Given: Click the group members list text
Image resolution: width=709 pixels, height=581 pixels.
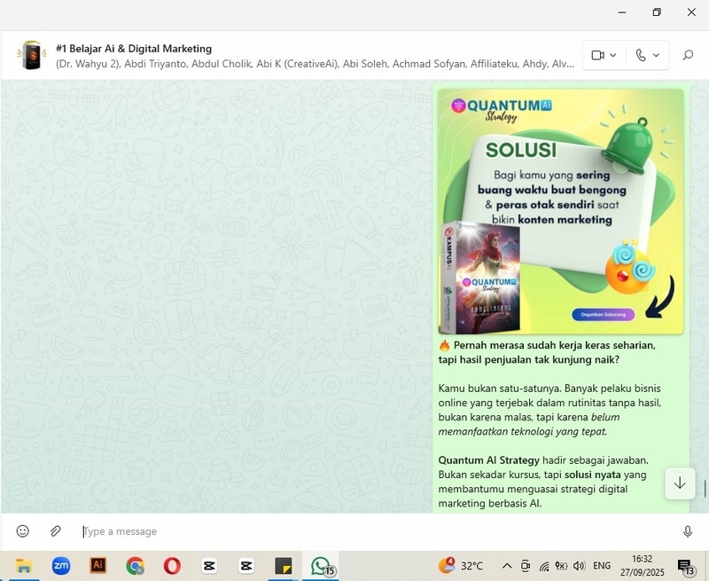Looking at the screenshot, I should tap(316, 64).
